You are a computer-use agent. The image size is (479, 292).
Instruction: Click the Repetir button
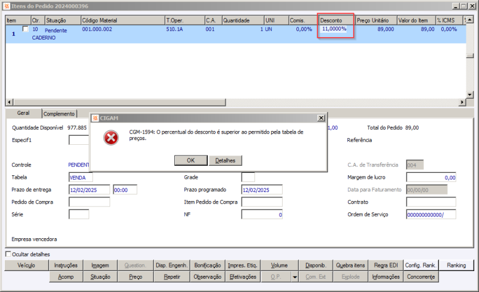171,276
